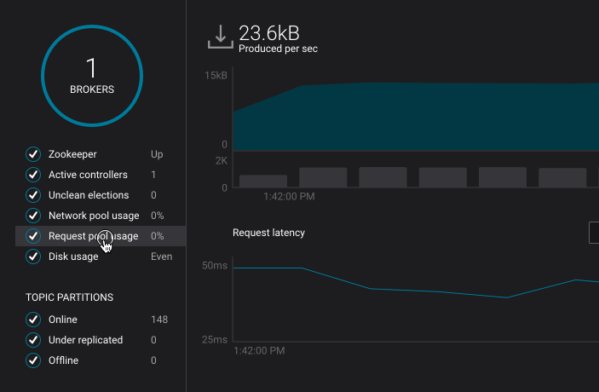Click the Online partitions check icon
The image size is (599, 392).
33,320
